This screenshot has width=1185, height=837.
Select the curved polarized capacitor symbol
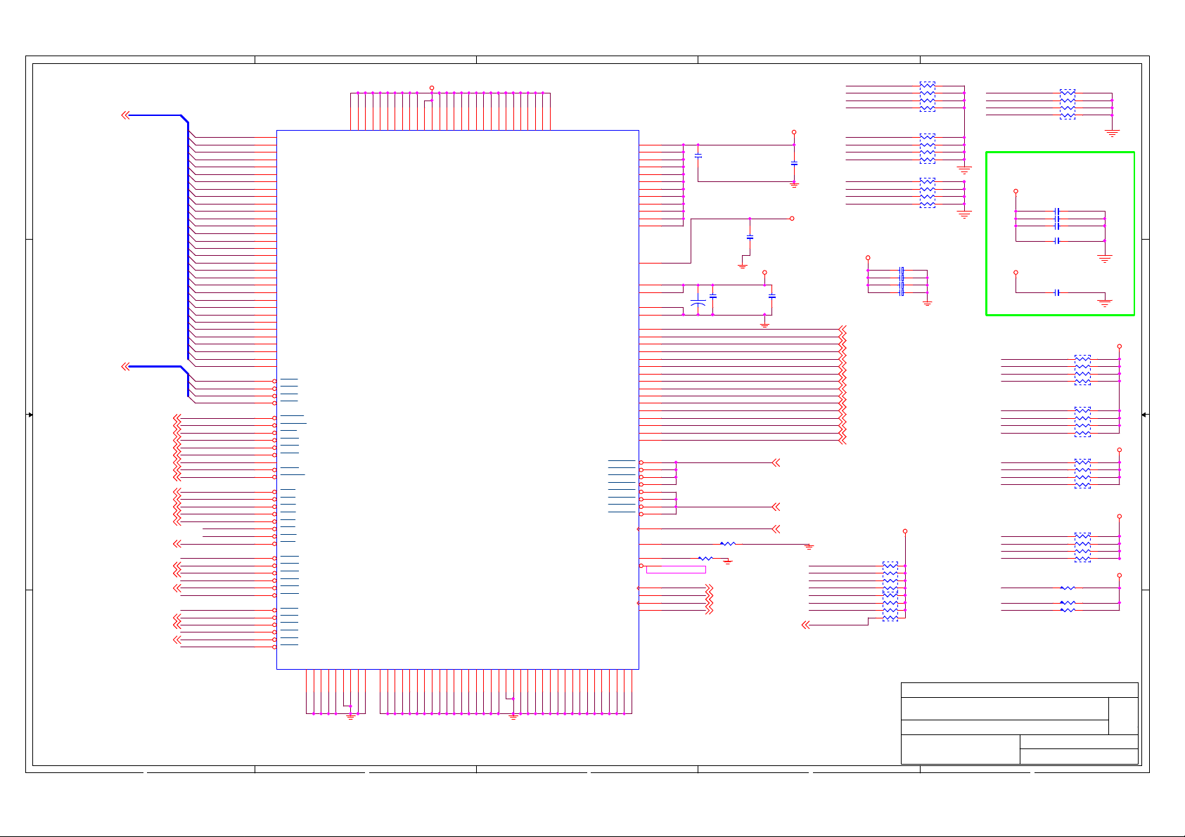tap(698, 304)
